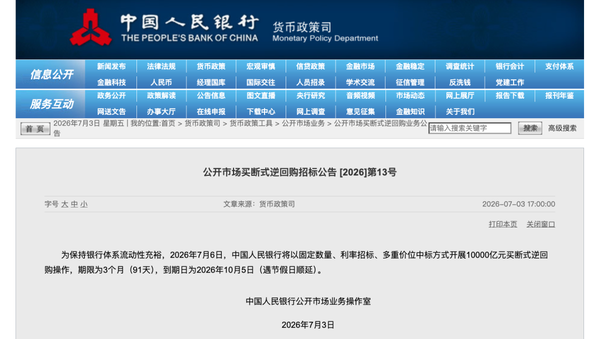The width and height of the screenshot is (599, 339).
Task: Open 市场动态 menu item
Action: (x=410, y=95)
